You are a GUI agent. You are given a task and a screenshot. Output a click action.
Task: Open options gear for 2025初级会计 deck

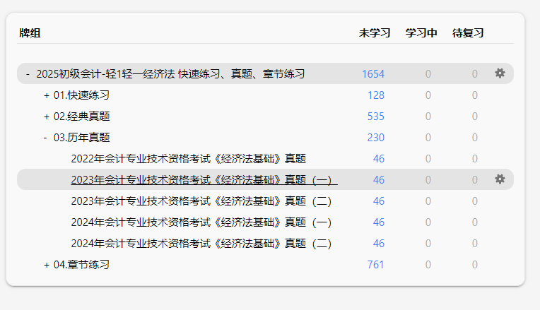click(x=500, y=73)
